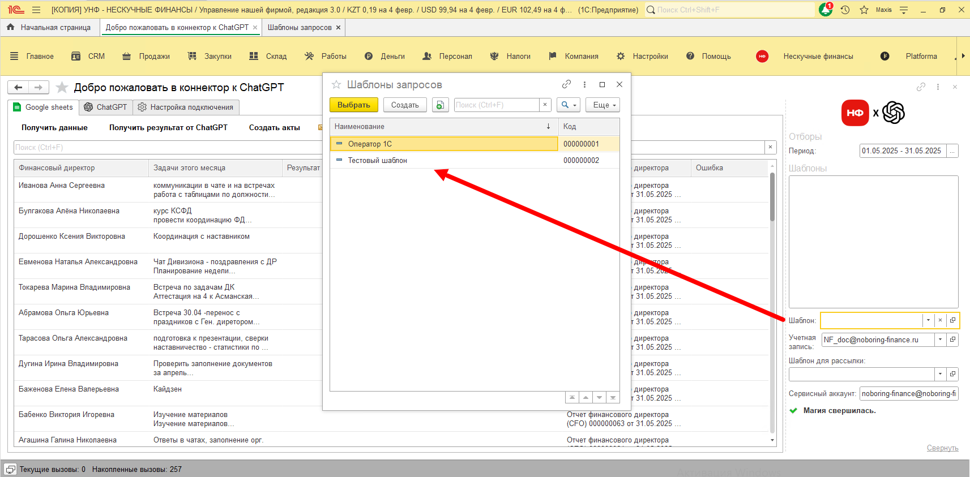Viewport: 970px width, 477px height.
Task: Open the history clock icon
Action: pyautogui.click(x=845, y=10)
